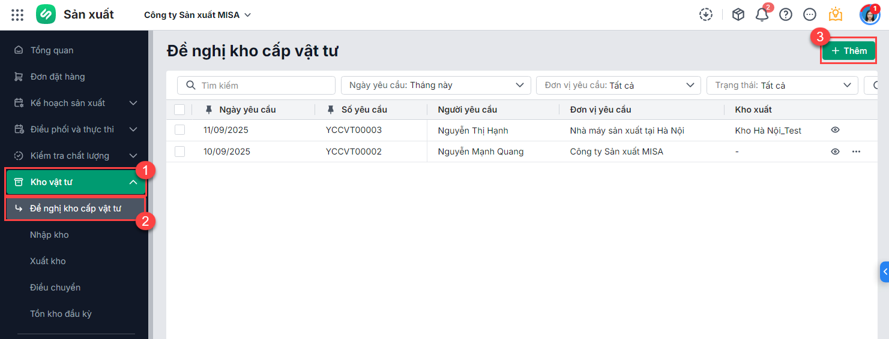Screen dimensions: 889x339
Task: Open the cube package icon in header
Action: (x=738, y=15)
